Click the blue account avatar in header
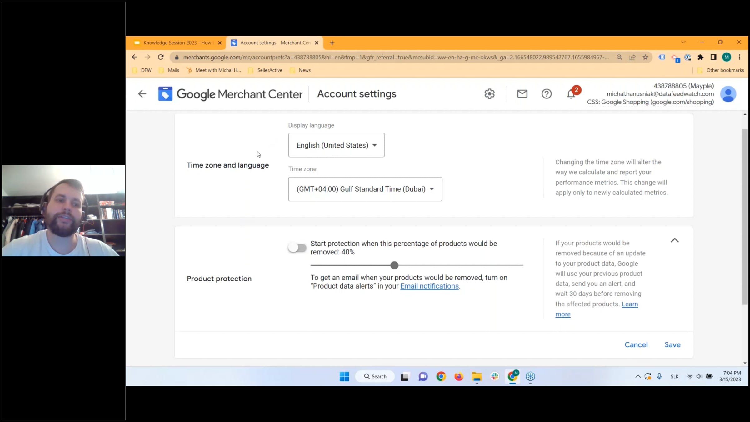The image size is (750, 422). click(x=728, y=94)
